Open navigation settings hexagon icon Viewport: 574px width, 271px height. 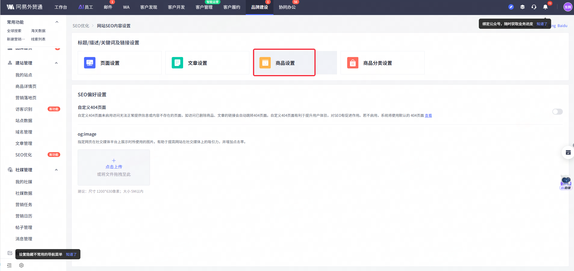tap(21, 265)
